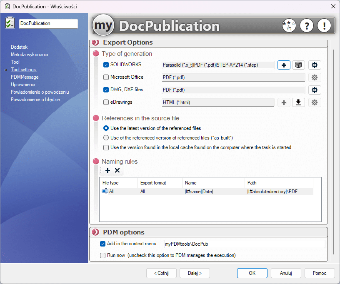
Task: Click the eDrawings download icon
Action: [299, 102]
